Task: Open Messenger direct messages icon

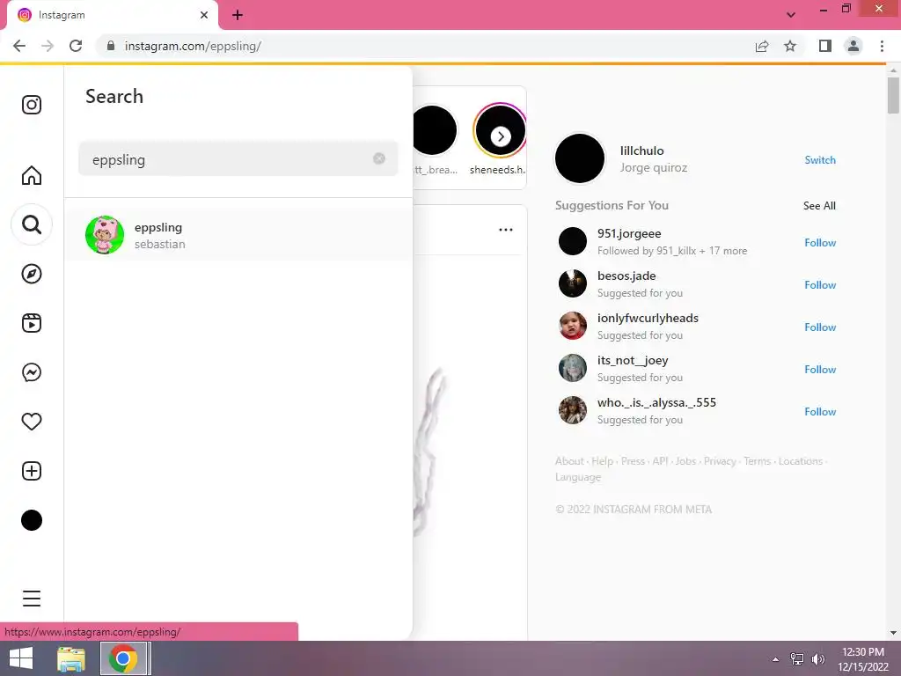Action: tap(32, 372)
